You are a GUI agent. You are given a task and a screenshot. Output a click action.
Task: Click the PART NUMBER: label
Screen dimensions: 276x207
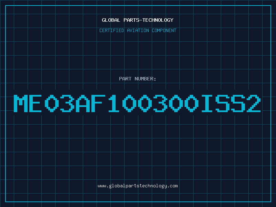[137, 79]
